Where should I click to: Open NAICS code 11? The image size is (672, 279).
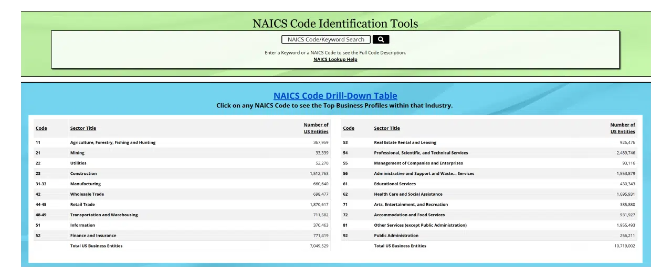[38, 142]
